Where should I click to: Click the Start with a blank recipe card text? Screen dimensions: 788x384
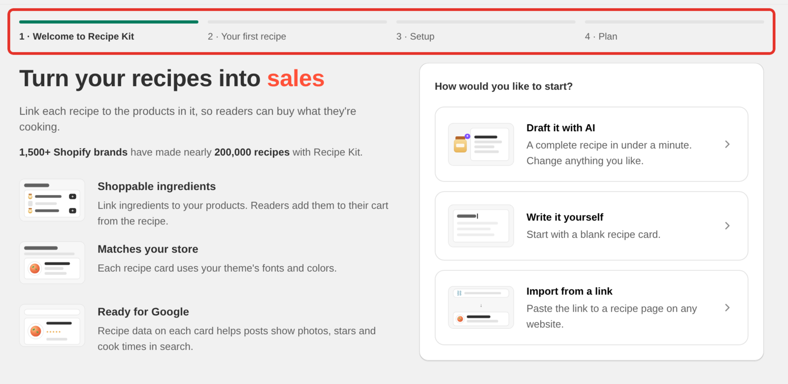click(593, 235)
